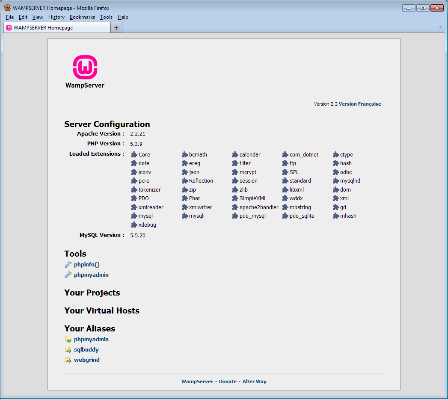Click the xmlreader extension name
The height and width of the screenshot is (399, 448).
tap(151, 207)
